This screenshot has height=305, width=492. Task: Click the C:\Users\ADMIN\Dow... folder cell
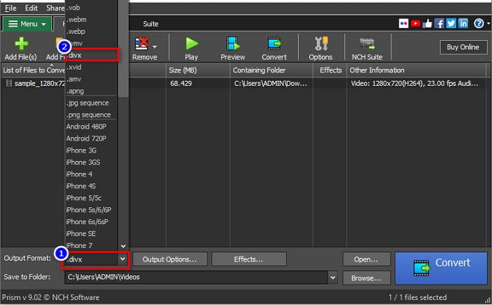click(271, 84)
